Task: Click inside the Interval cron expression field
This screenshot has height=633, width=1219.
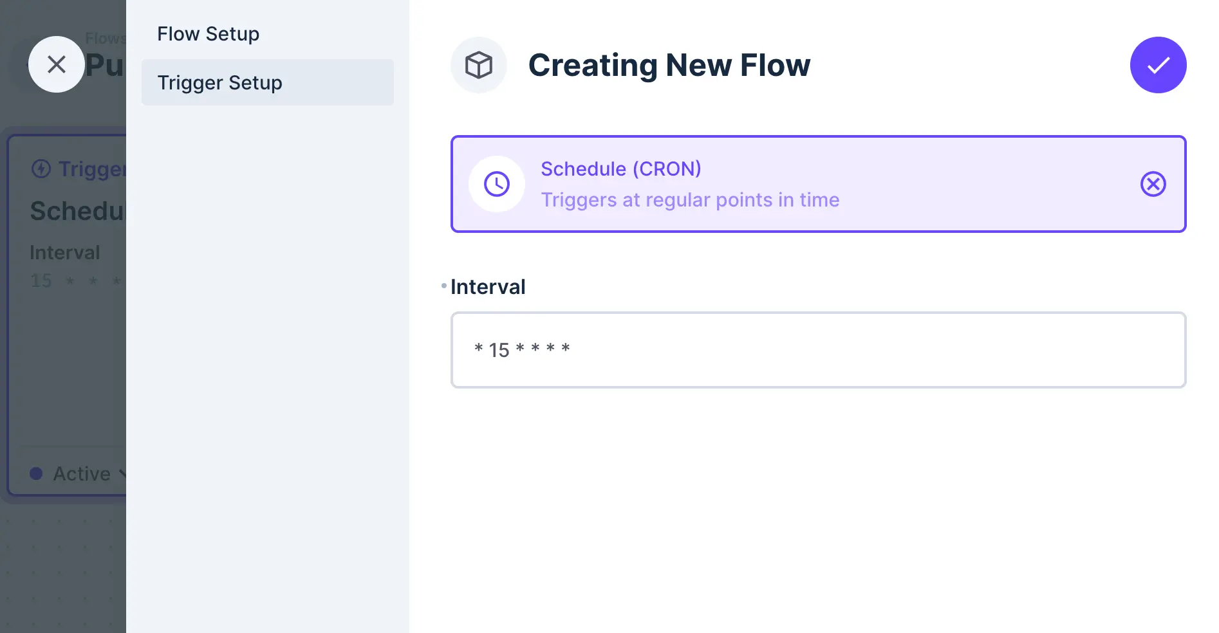Action: pos(818,350)
